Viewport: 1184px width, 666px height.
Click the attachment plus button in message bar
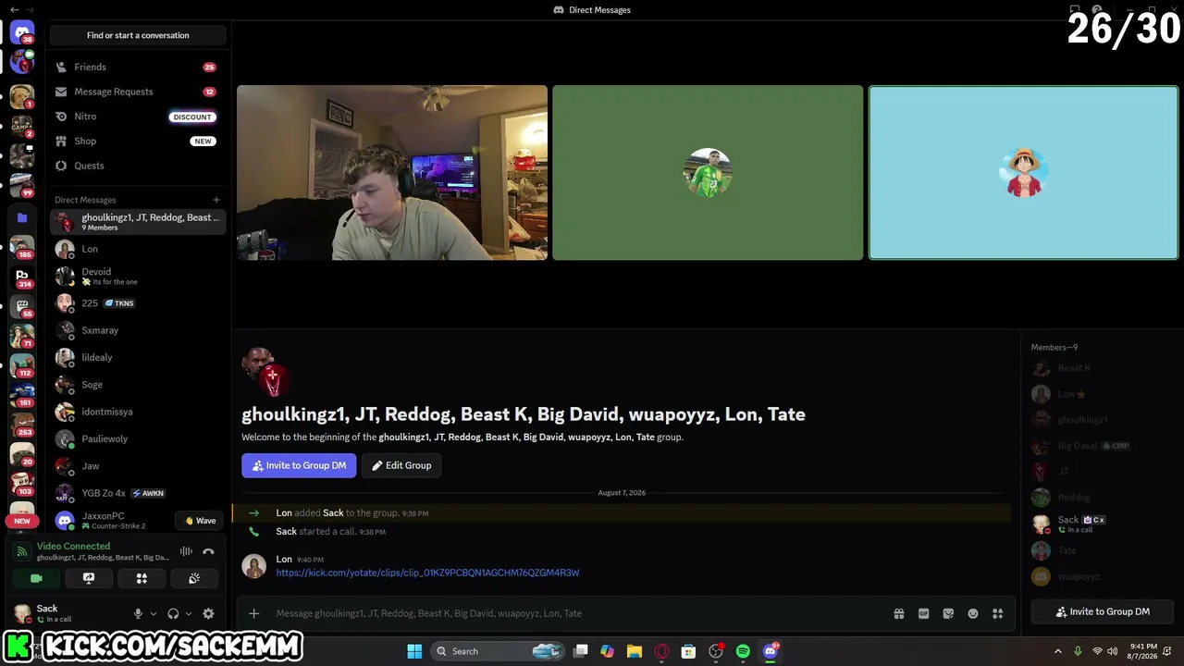(x=254, y=613)
